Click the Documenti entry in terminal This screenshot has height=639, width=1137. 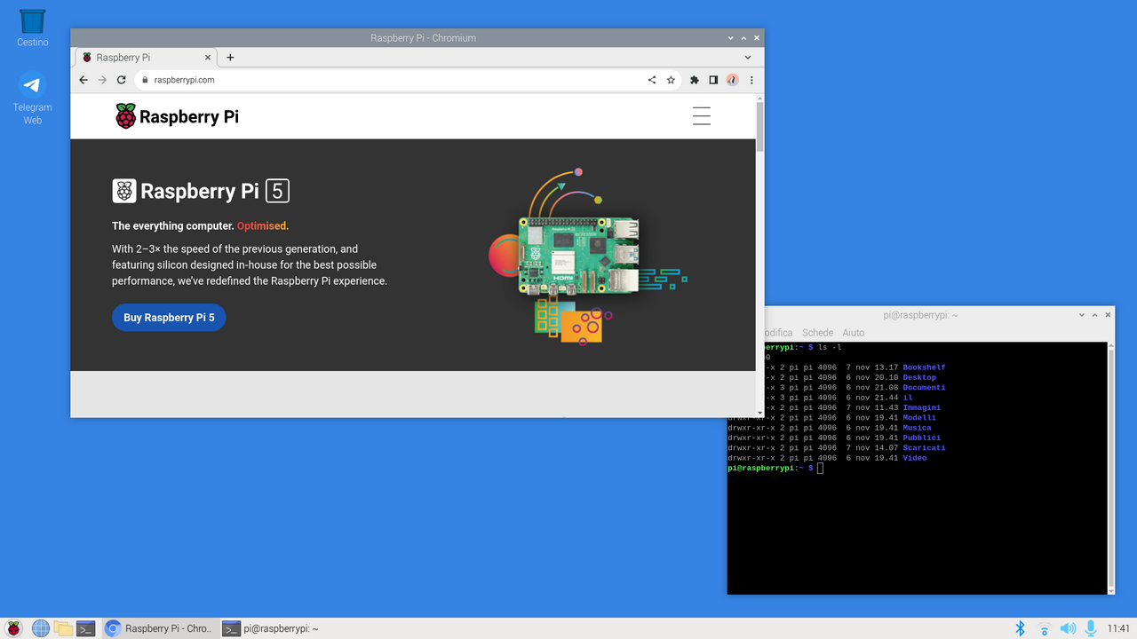click(x=924, y=388)
